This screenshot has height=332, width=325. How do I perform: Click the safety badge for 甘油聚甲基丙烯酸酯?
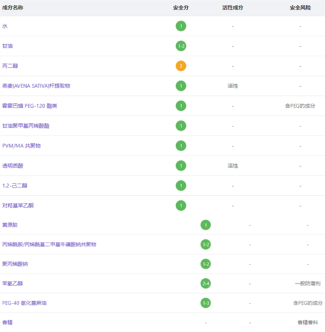click(181, 126)
